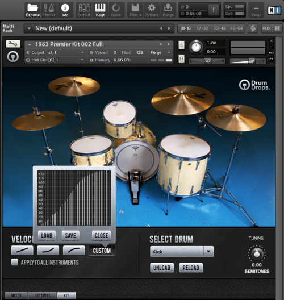Remove the instrument with X button
284x300 pixels.
click(x=271, y=41)
